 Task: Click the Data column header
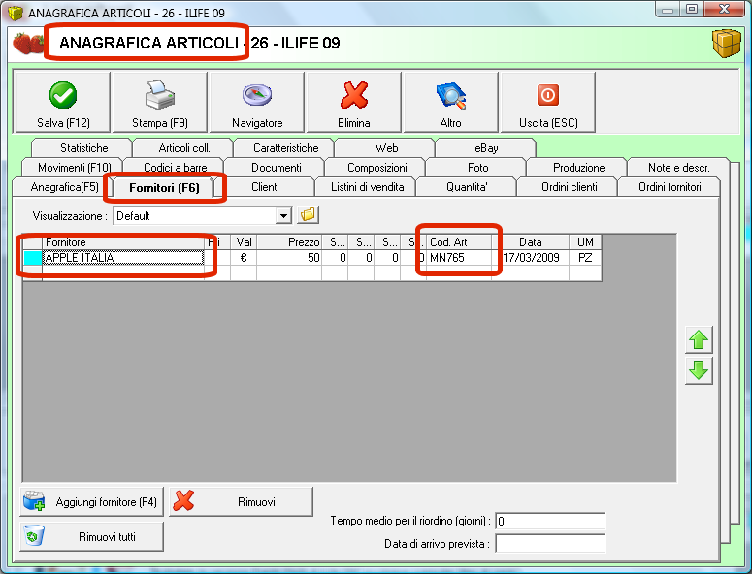tap(531, 242)
